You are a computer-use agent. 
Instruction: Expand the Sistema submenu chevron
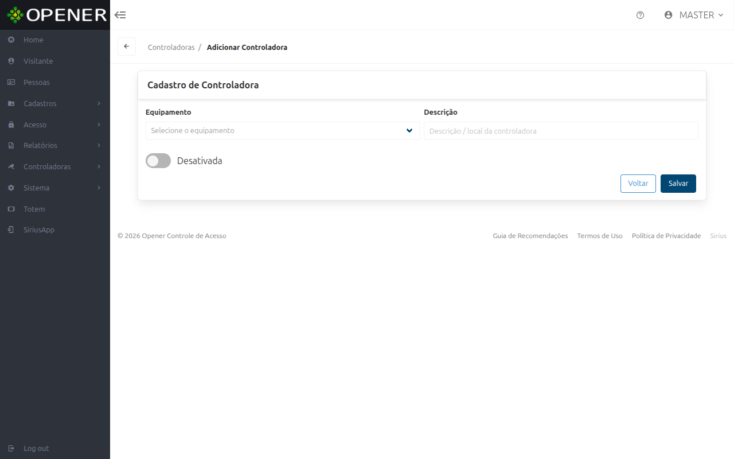pyautogui.click(x=99, y=188)
